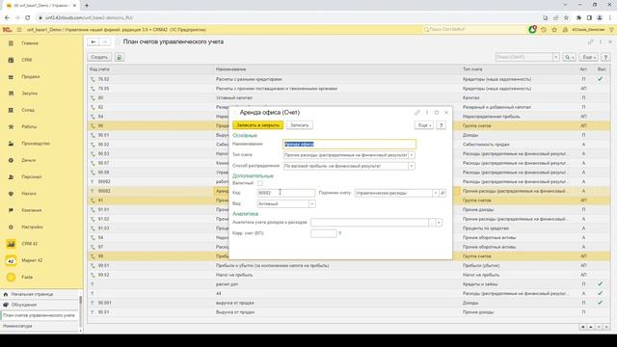617x347 pixels.
Task: Expand the Подчинен счету dropdown arrow
Action: (435, 193)
